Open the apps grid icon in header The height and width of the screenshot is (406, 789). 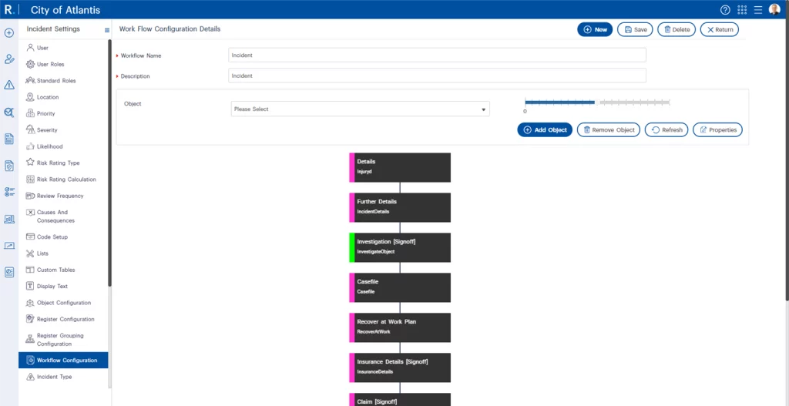point(742,10)
